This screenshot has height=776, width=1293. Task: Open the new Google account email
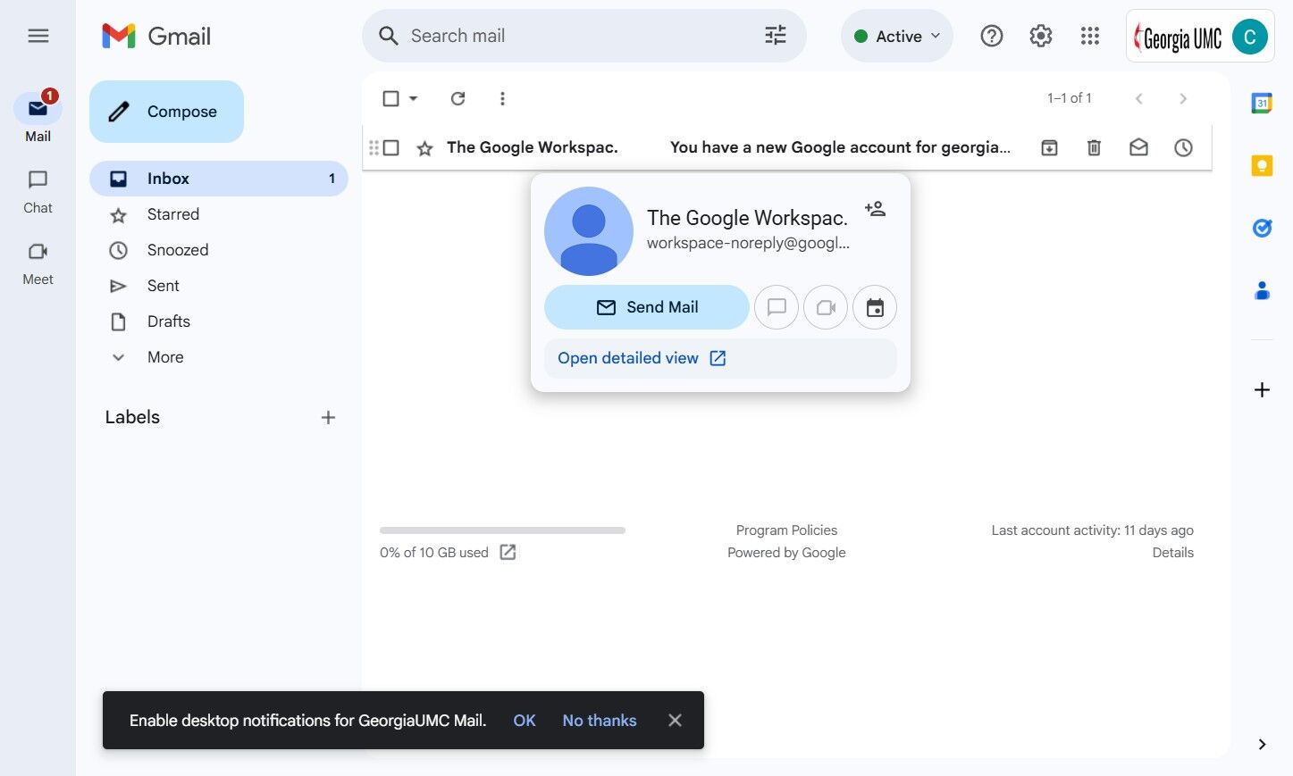click(840, 147)
